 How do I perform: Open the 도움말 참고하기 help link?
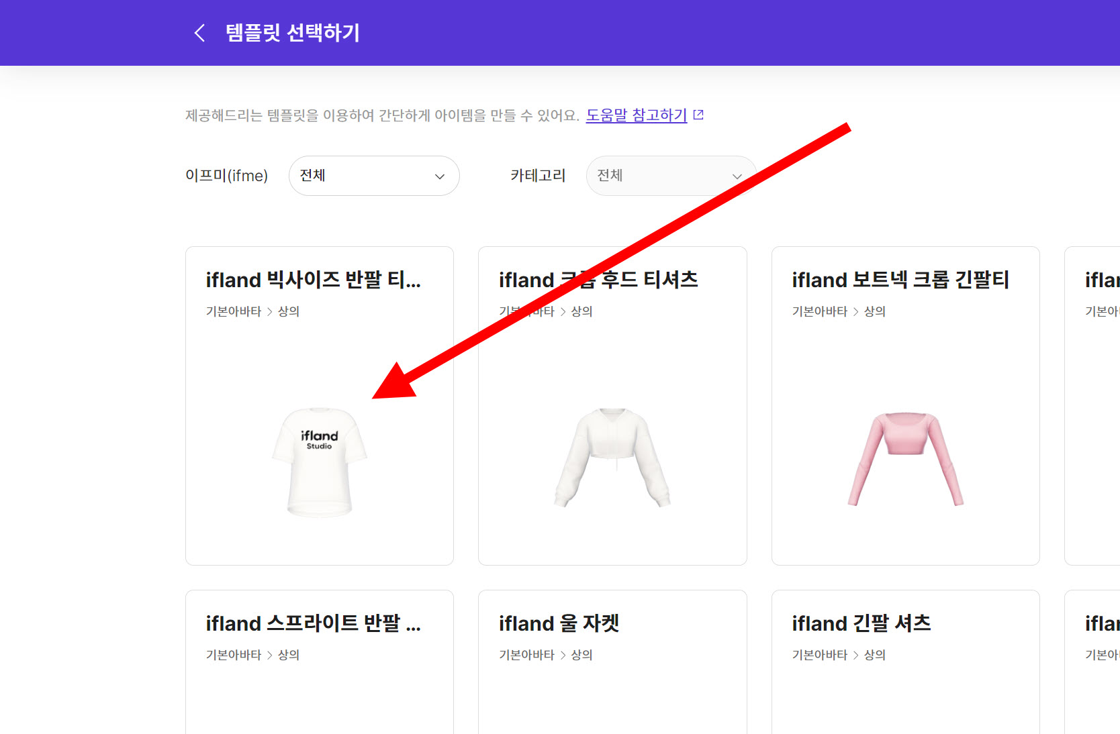pyautogui.click(x=636, y=115)
